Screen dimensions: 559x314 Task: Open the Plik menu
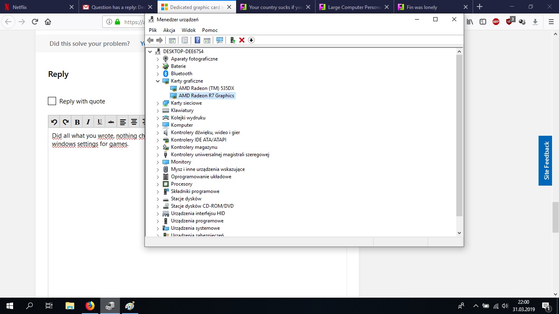153,30
